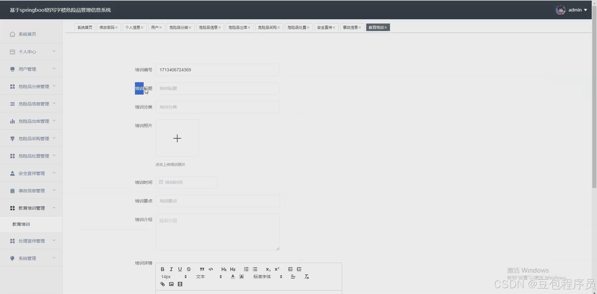Close the 危险品出库 tab

click(249, 28)
